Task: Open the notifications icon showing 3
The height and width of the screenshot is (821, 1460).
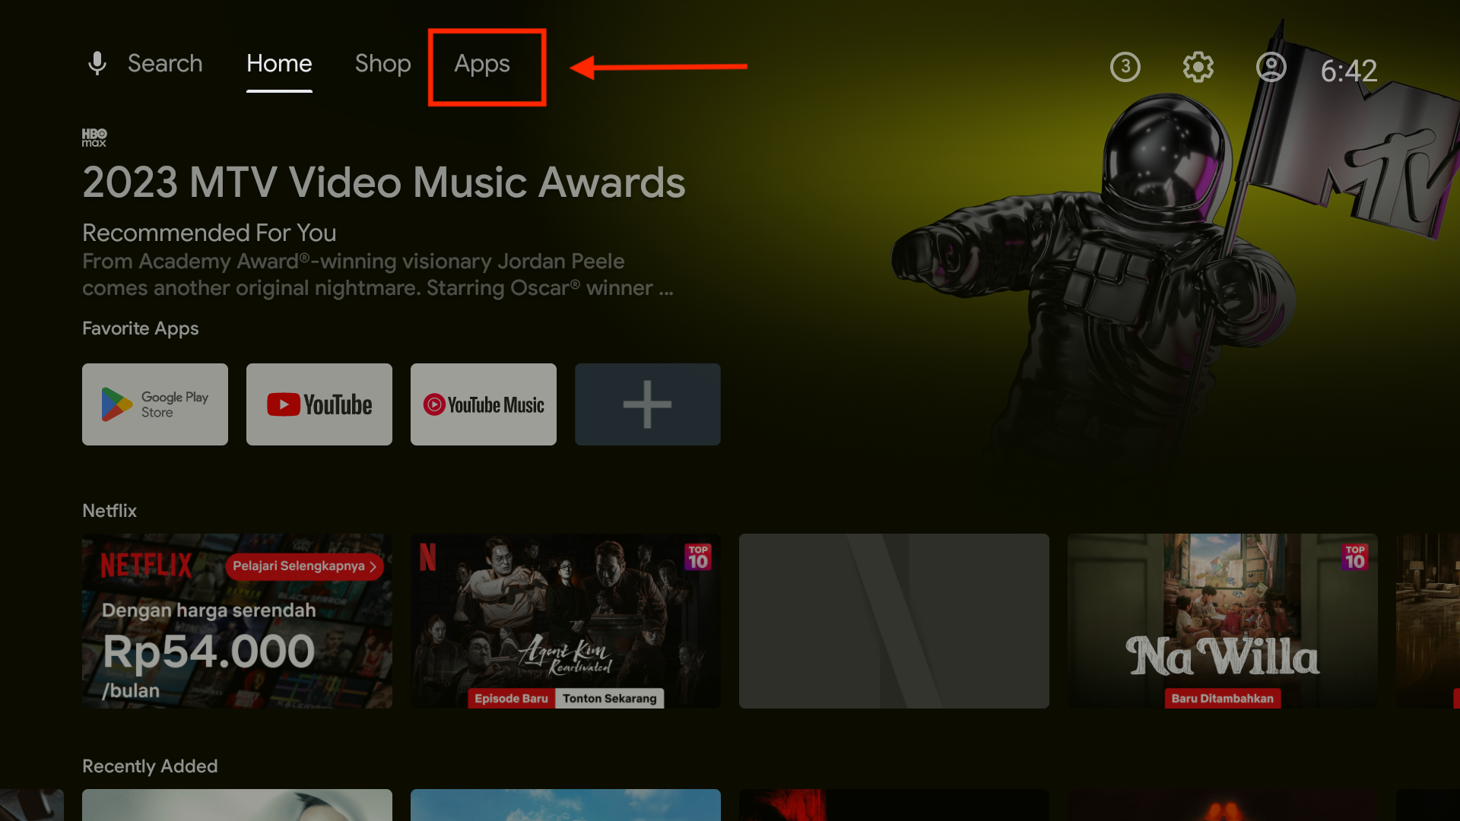Action: pos(1125,67)
